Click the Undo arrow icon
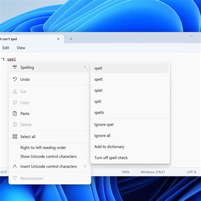The image size is (201, 201). [15, 79]
